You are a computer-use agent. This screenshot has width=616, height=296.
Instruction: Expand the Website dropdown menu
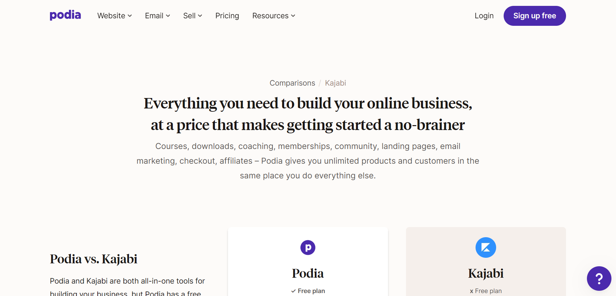pyautogui.click(x=115, y=16)
